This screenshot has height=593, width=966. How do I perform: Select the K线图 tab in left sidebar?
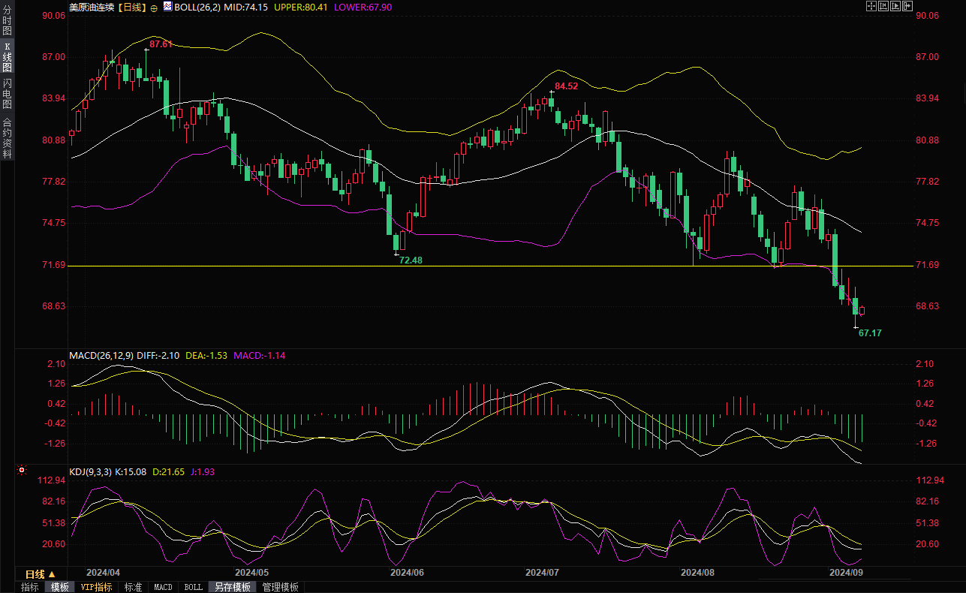[x=7, y=57]
